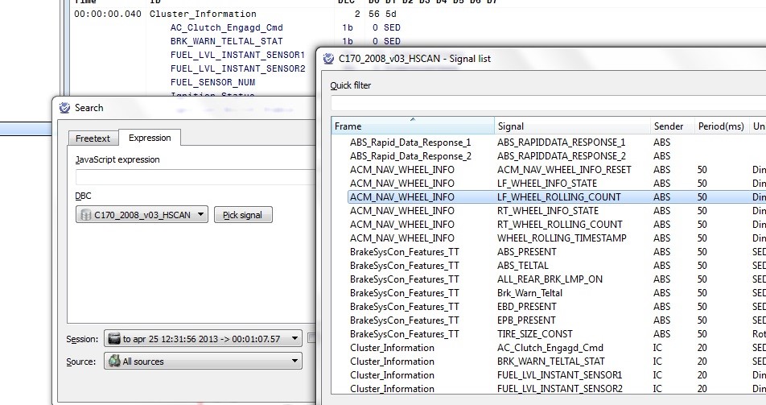The height and width of the screenshot is (405, 766).
Task: Select the LF_WHEEL_INFO_STATE signal
Action: (547, 184)
